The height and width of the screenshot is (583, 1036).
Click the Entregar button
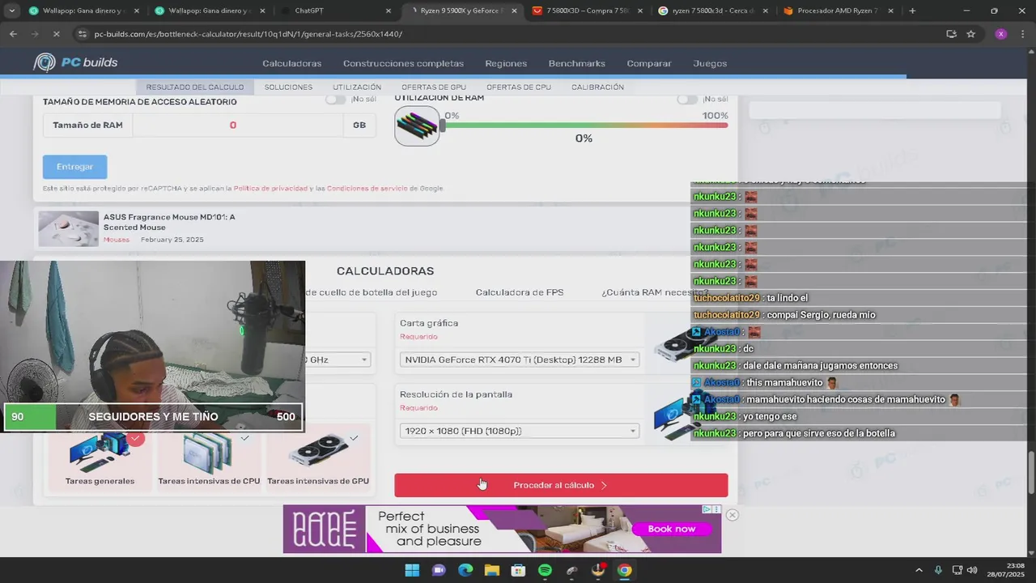(74, 167)
